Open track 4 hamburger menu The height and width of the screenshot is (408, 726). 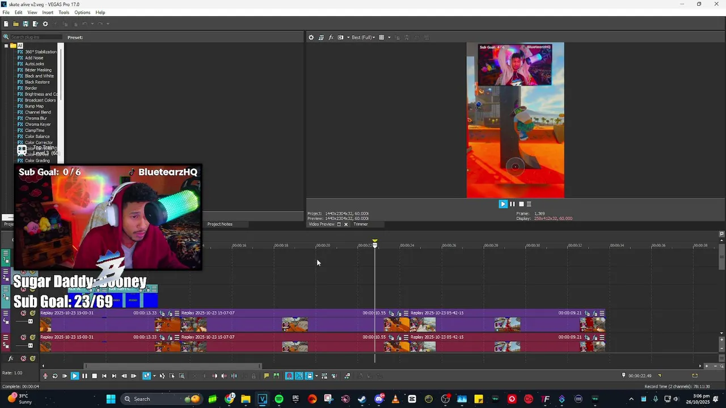6,313
